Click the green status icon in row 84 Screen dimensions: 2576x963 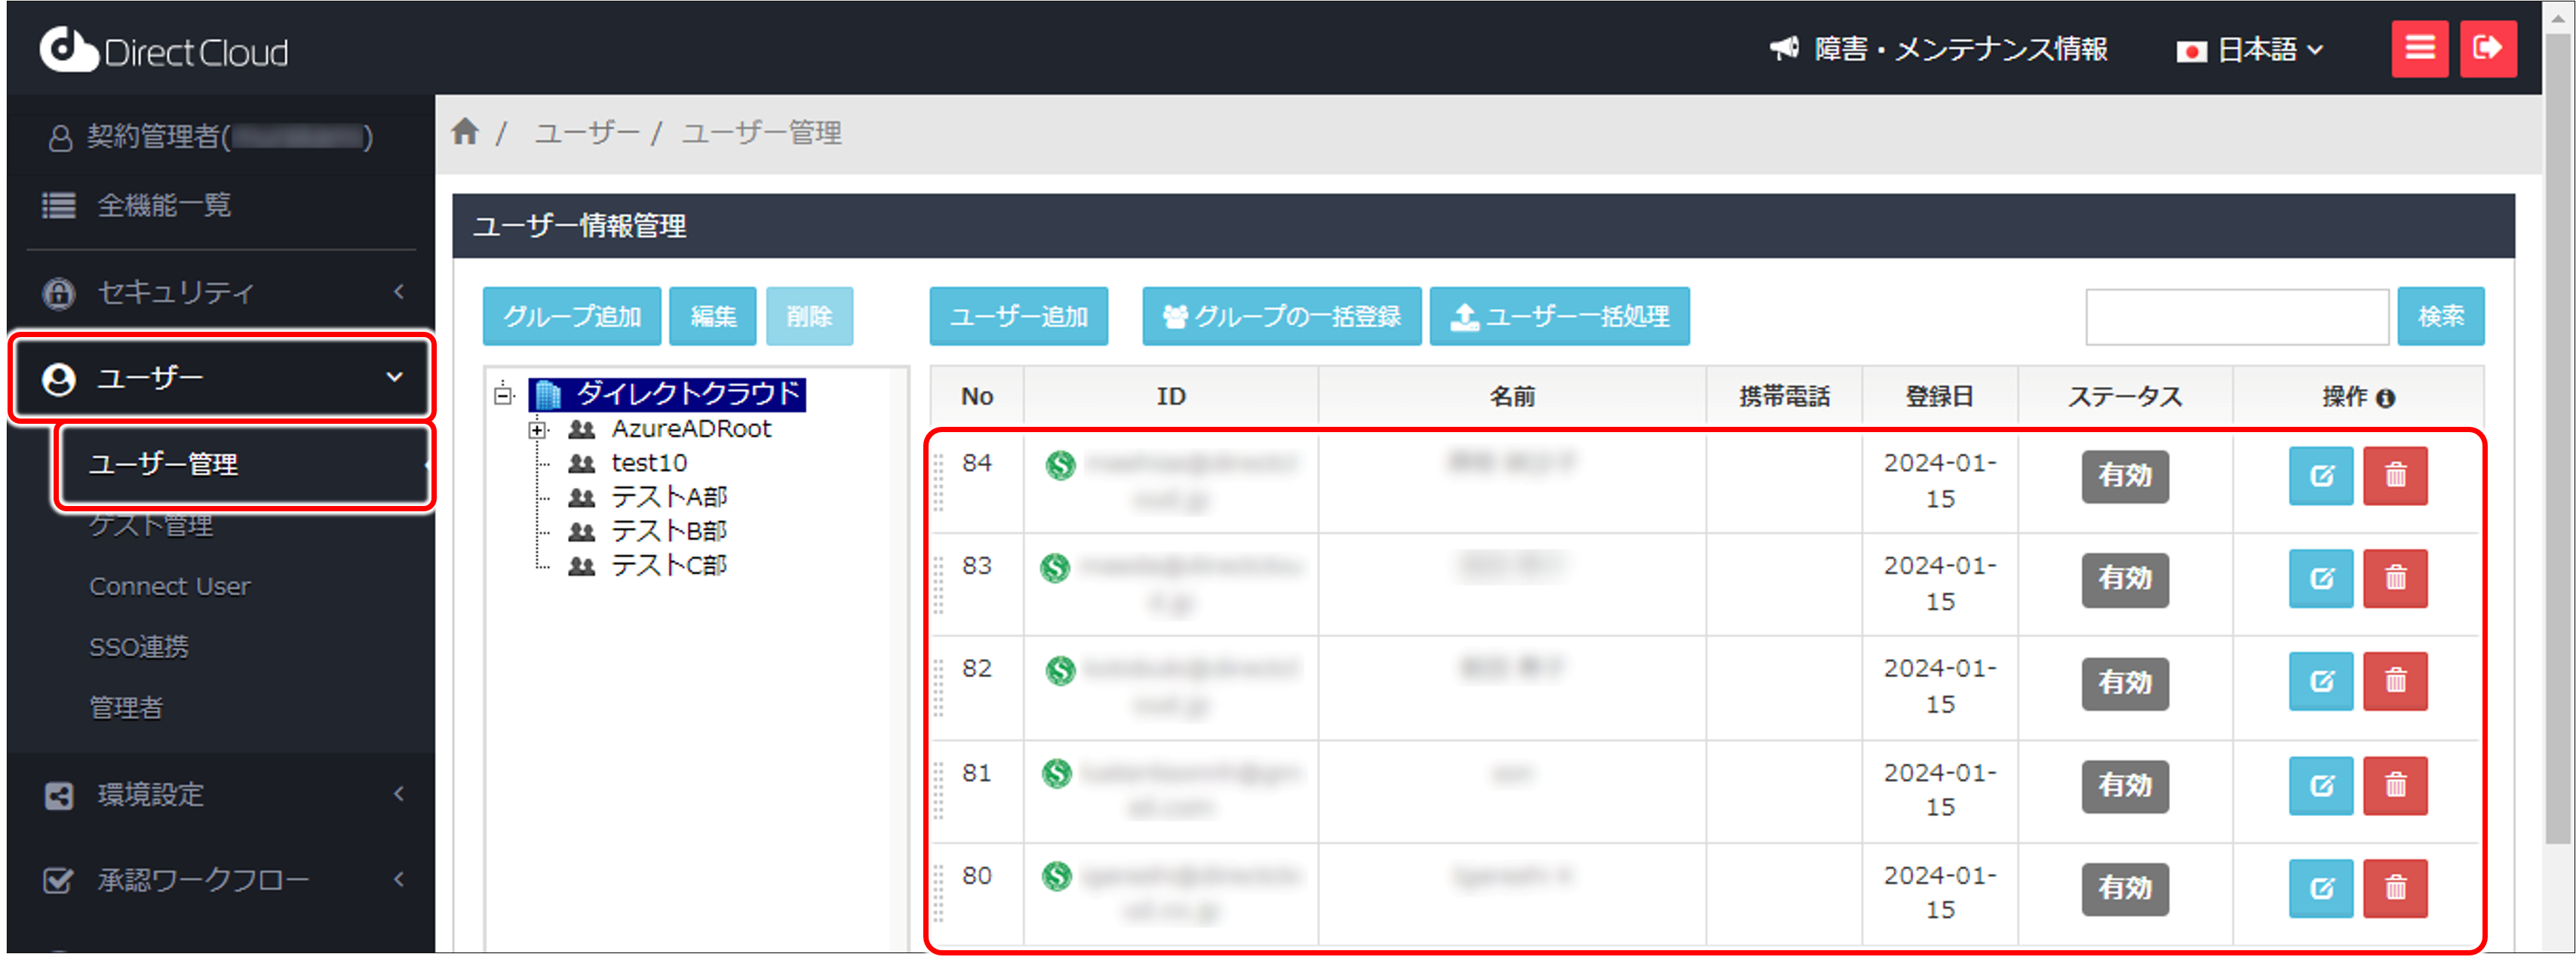(x=1060, y=465)
